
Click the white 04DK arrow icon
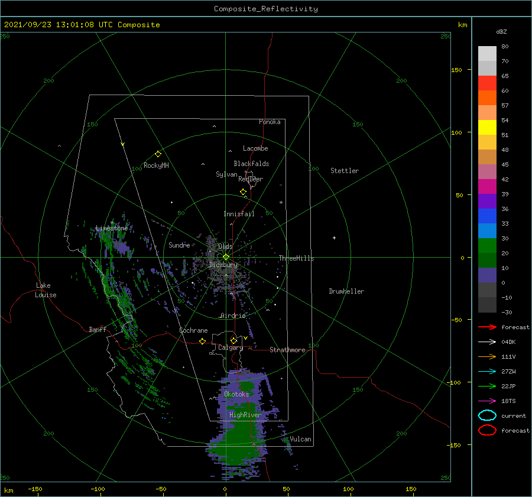pos(487,342)
